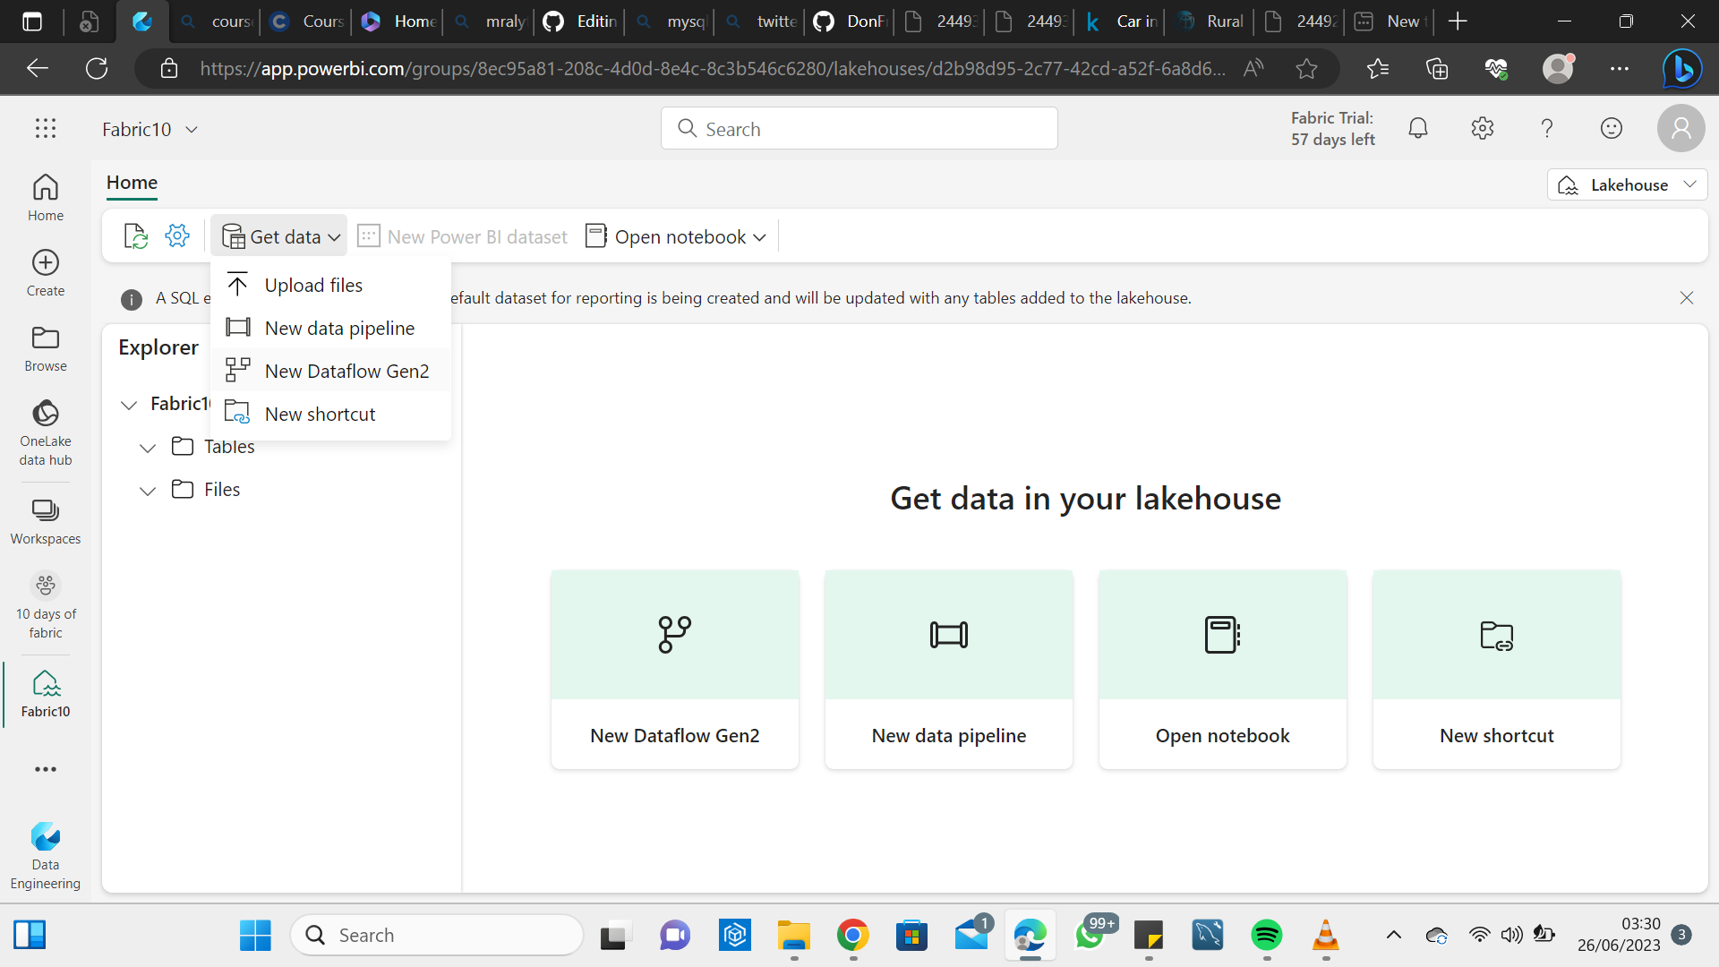The image size is (1719, 967).
Task: Open Spotify from the taskbar
Action: click(1266, 935)
